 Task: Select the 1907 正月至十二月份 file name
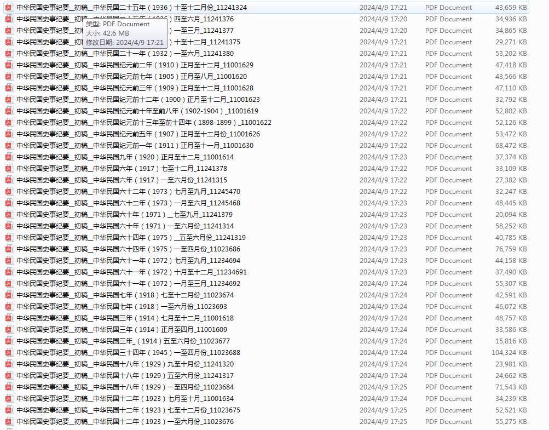(138, 134)
